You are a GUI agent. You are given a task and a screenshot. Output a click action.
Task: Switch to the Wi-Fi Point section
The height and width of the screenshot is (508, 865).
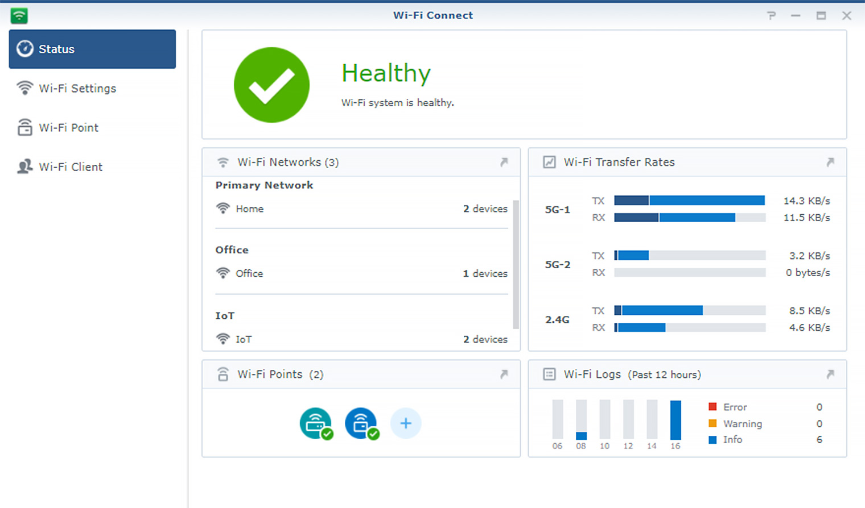[68, 127]
